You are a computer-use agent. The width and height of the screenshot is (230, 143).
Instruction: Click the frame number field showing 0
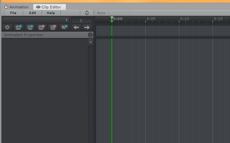point(81,20)
